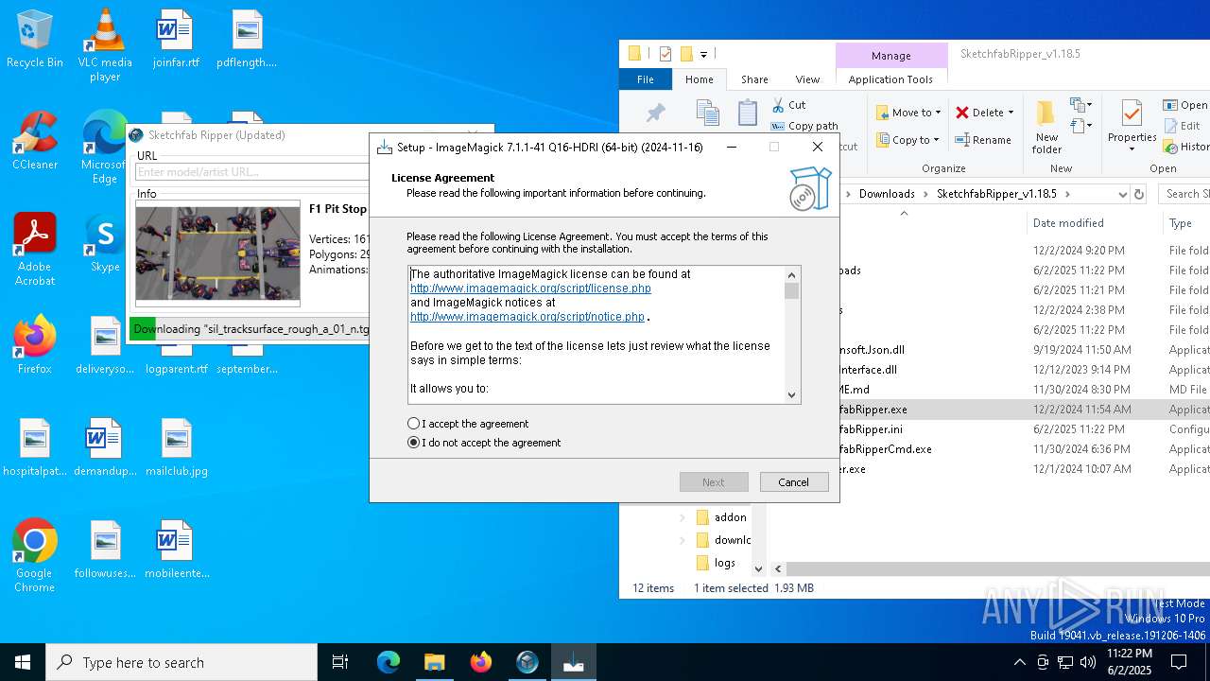
Task: Click the Downloads breadcrumb in Explorer address bar
Action: pos(887,194)
